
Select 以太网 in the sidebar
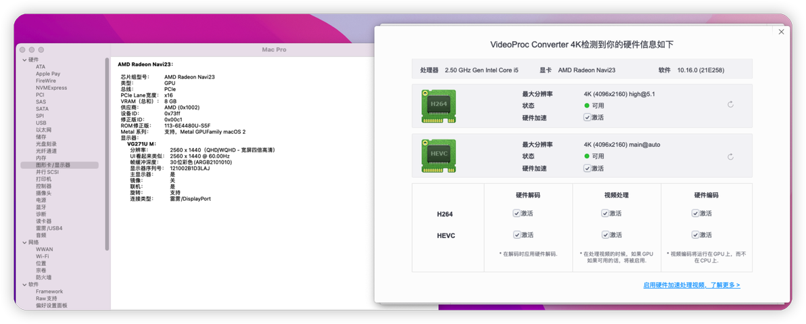tap(43, 130)
